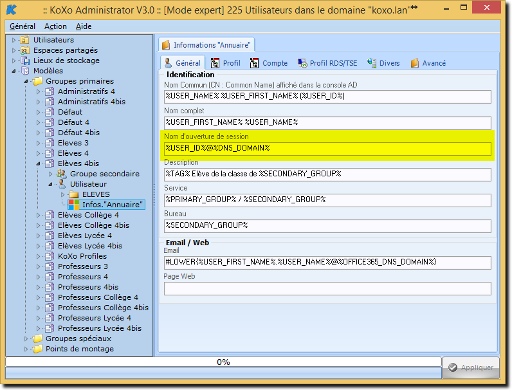Click the Compte tab icon

click(254, 63)
